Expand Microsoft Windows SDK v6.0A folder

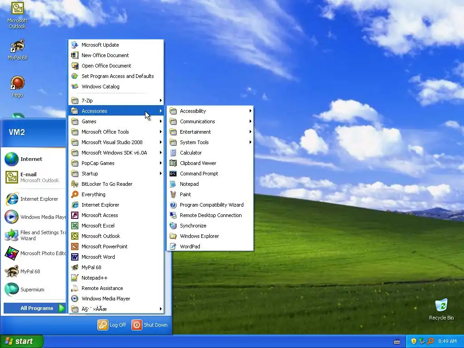coord(116,153)
